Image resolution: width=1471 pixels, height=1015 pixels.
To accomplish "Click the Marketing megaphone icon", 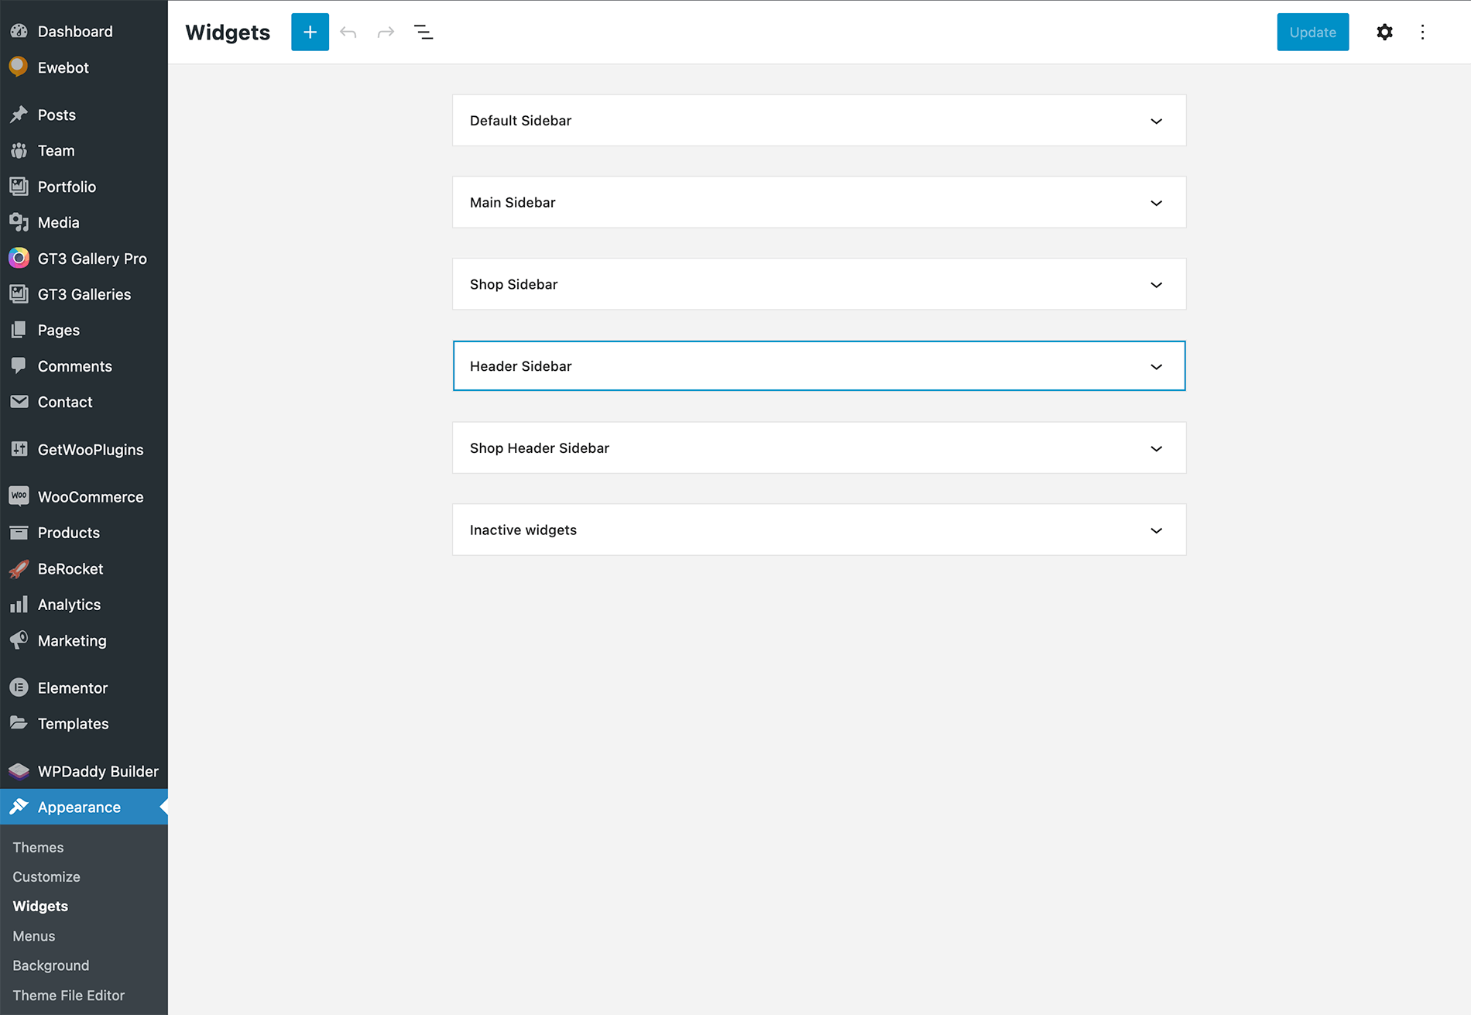I will click(19, 640).
